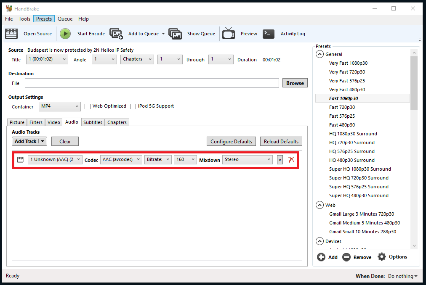Screen dimensions: 426x285
Task: Expand the Mixdown Stereo dropdown
Action: (248, 160)
